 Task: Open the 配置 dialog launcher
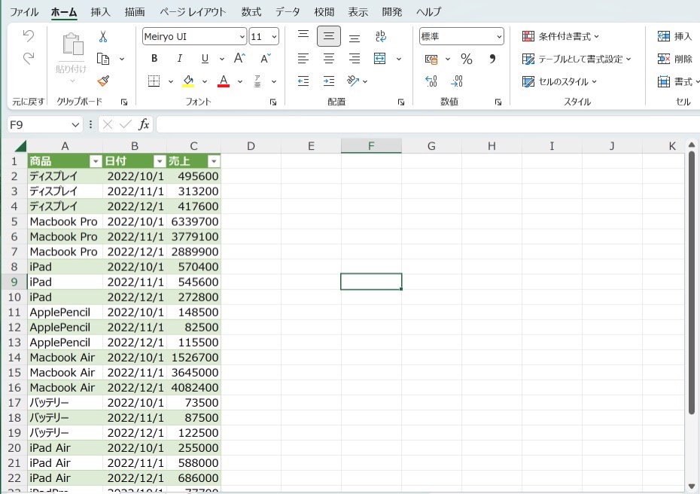(401, 102)
